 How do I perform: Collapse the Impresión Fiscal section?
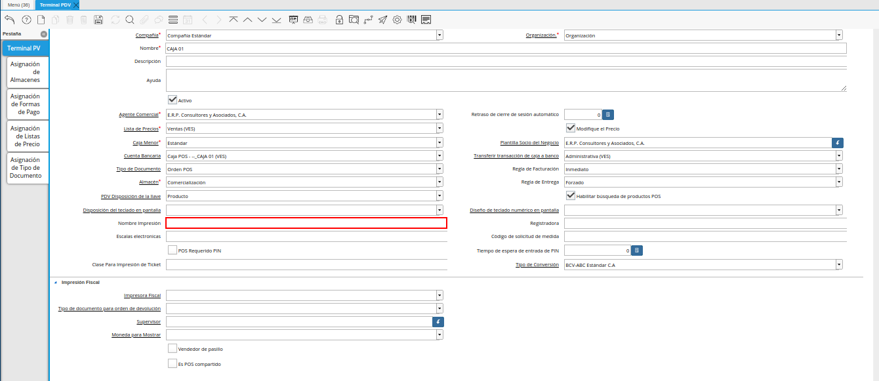coord(55,282)
